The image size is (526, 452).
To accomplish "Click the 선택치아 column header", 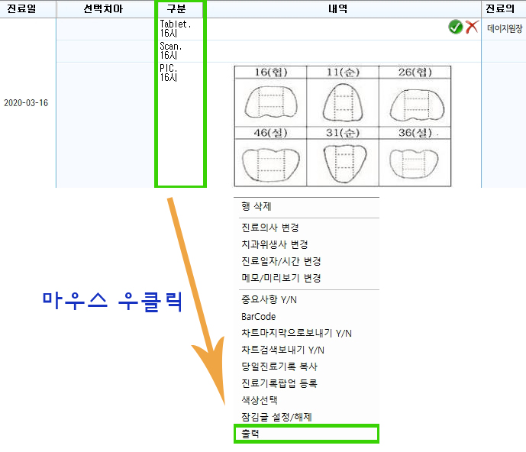I will [105, 8].
